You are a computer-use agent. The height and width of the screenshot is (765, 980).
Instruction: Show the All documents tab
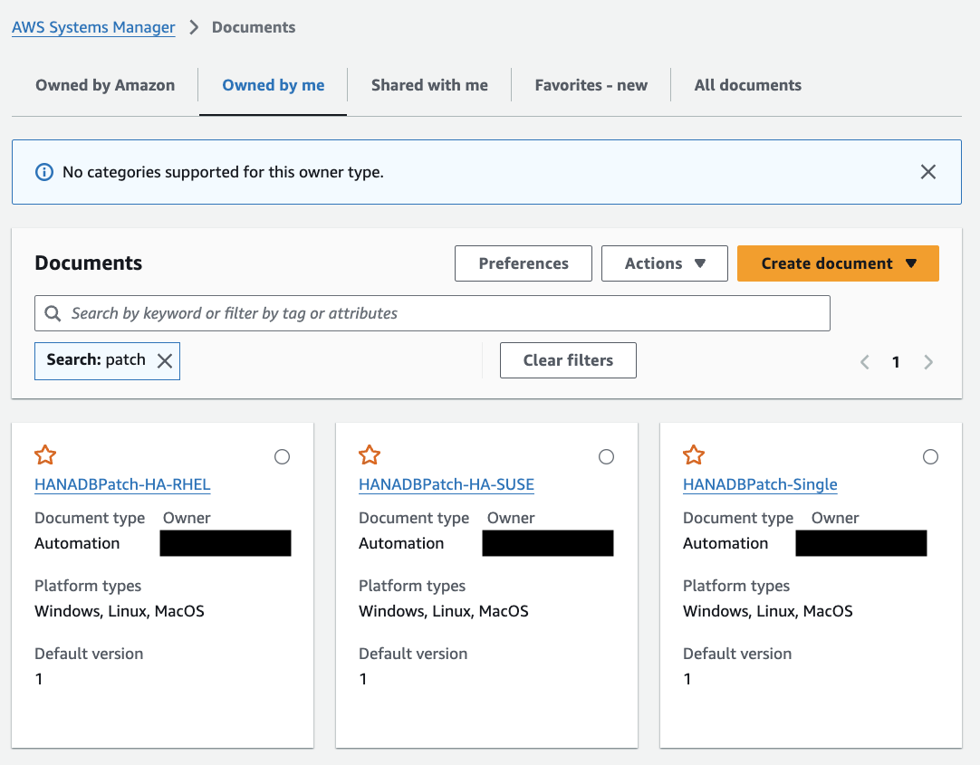point(747,85)
